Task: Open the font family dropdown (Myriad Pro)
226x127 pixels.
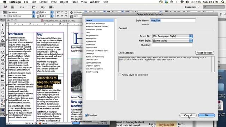Action: pos(34,12)
